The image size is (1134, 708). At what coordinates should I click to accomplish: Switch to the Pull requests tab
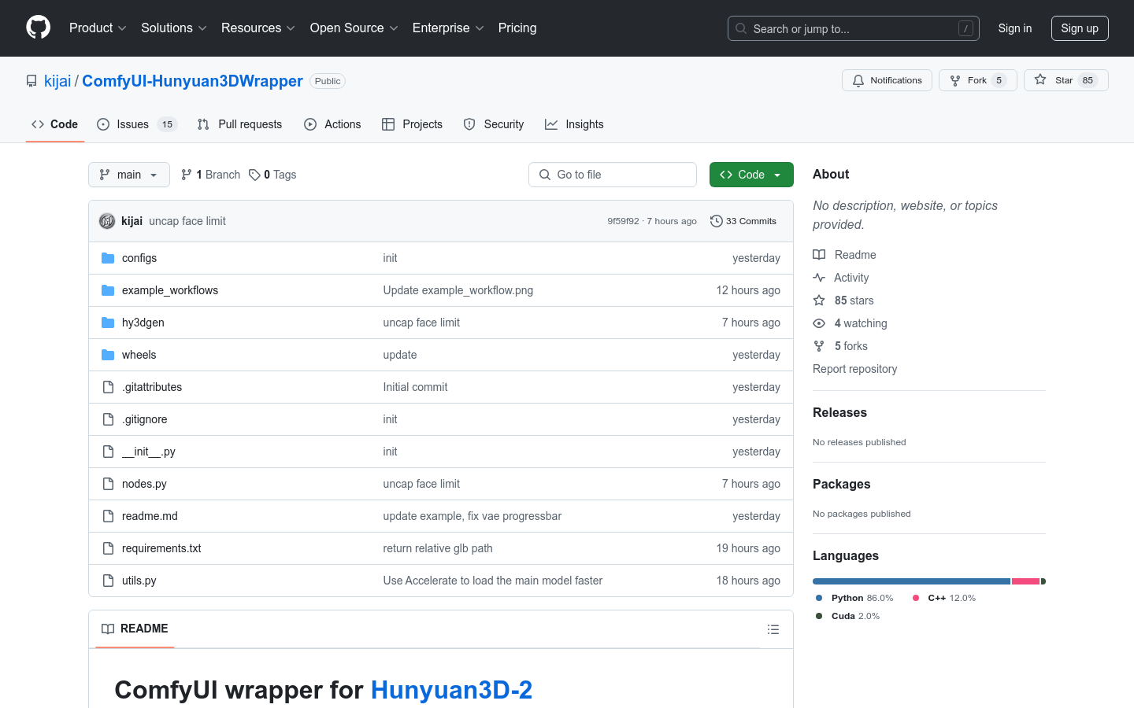pos(239,124)
